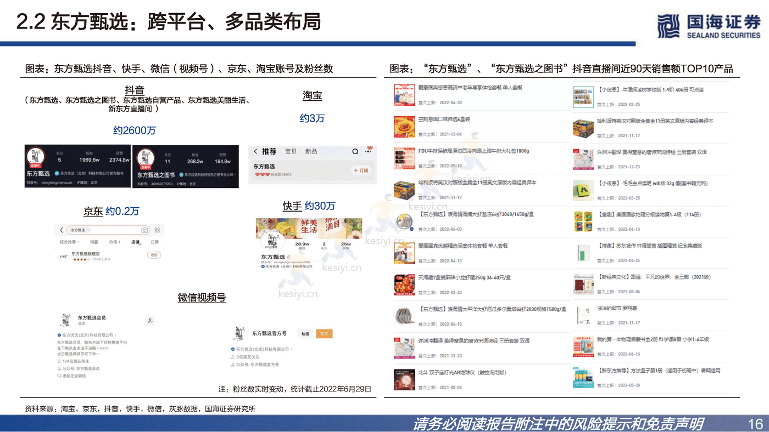The width and height of the screenshot is (769, 432).
Task: Click the 我的第一本物理启蒙书 product title
Action: point(653,339)
